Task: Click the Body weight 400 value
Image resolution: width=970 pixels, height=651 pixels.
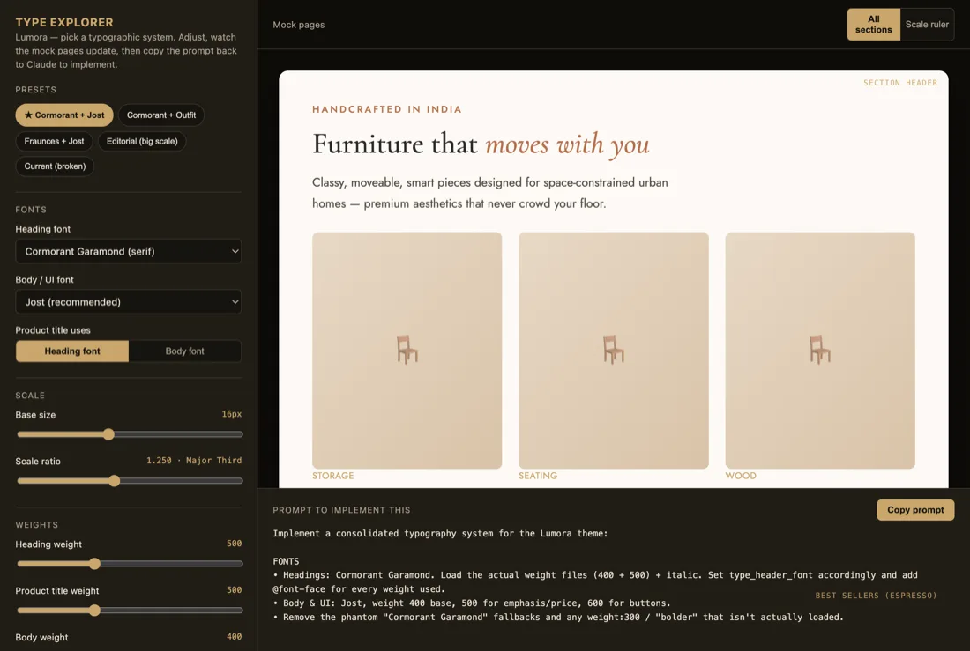Action: coord(235,636)
